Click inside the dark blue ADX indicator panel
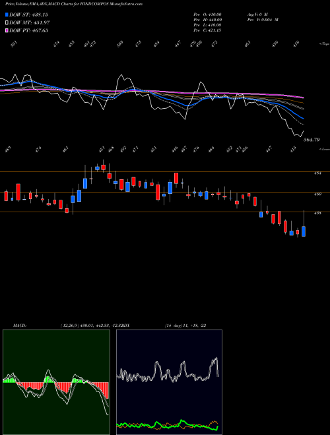The image size is (330, 435). tap(169, 382)
